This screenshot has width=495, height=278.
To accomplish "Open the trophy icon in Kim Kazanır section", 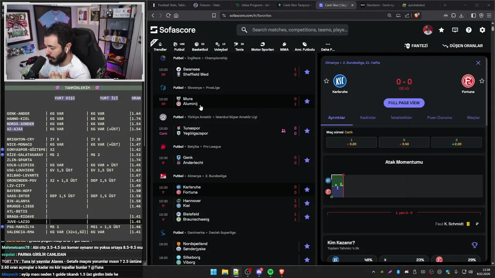I will 475,245.
